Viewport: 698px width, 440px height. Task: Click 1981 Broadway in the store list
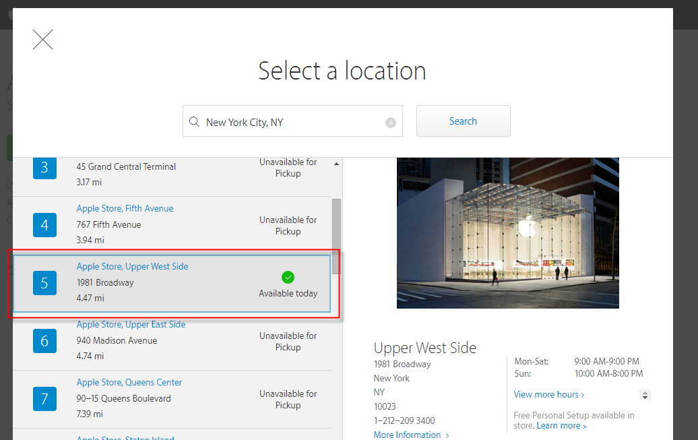pyautogui.click(x=105, y=282)
